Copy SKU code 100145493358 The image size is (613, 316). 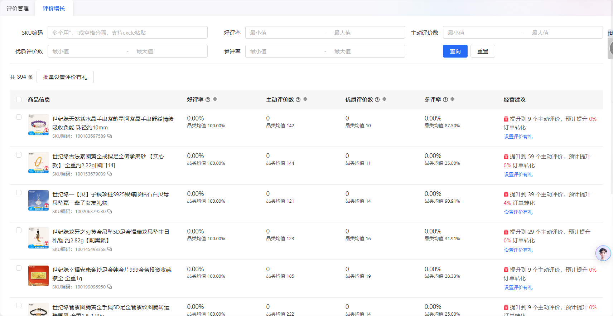pos(110,249)
